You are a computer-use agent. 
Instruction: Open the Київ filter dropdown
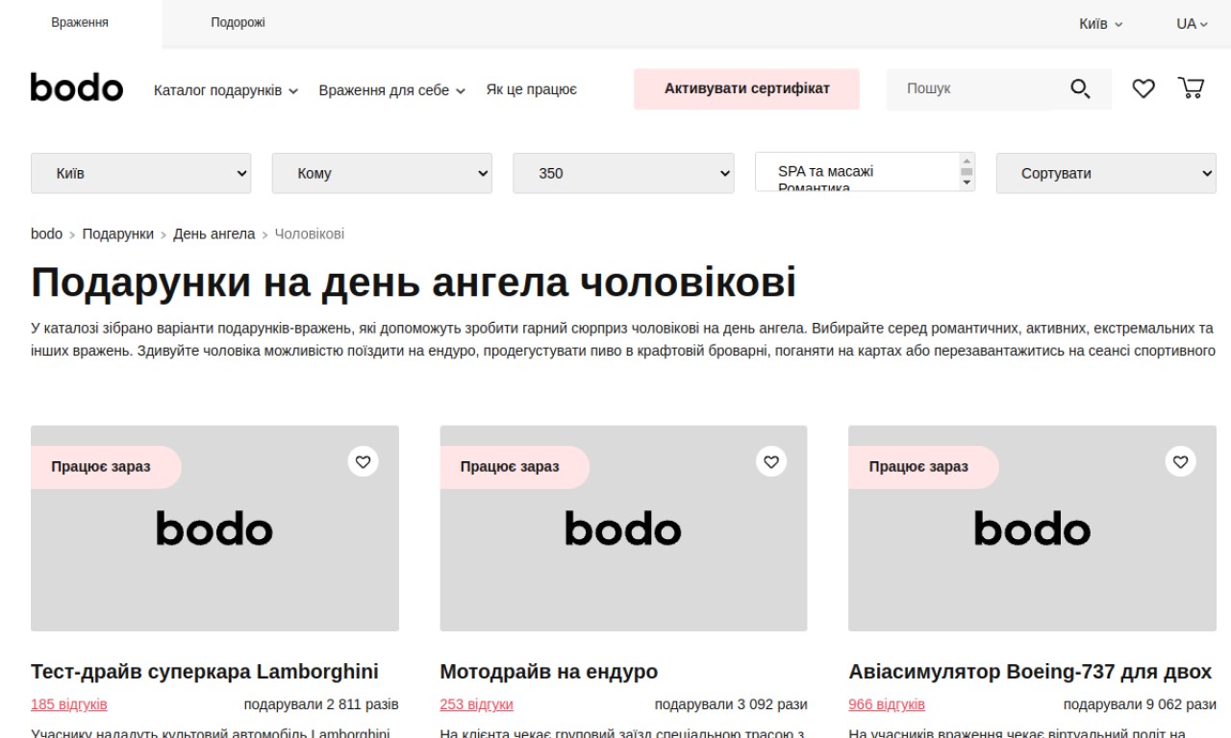point(141,173)
